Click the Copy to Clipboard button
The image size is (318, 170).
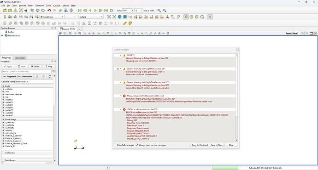tap(200, 145)
